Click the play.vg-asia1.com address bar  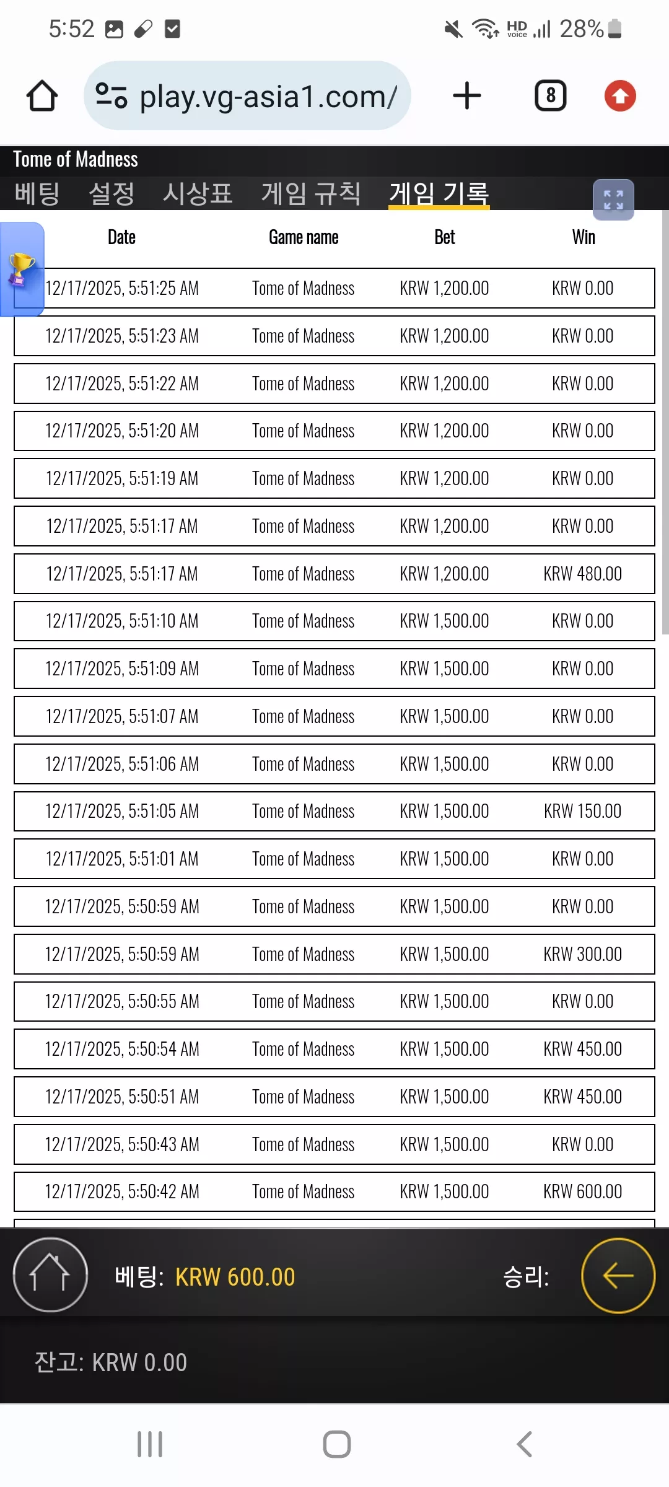tap(247, 96)
